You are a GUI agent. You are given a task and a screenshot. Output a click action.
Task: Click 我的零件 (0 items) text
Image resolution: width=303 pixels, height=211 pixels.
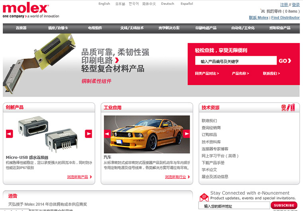pos(283,11)
